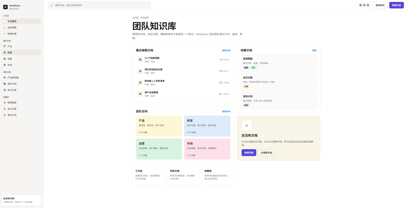
Task: Open the blue 研发 team space card
Action: (x=207, y=126)
